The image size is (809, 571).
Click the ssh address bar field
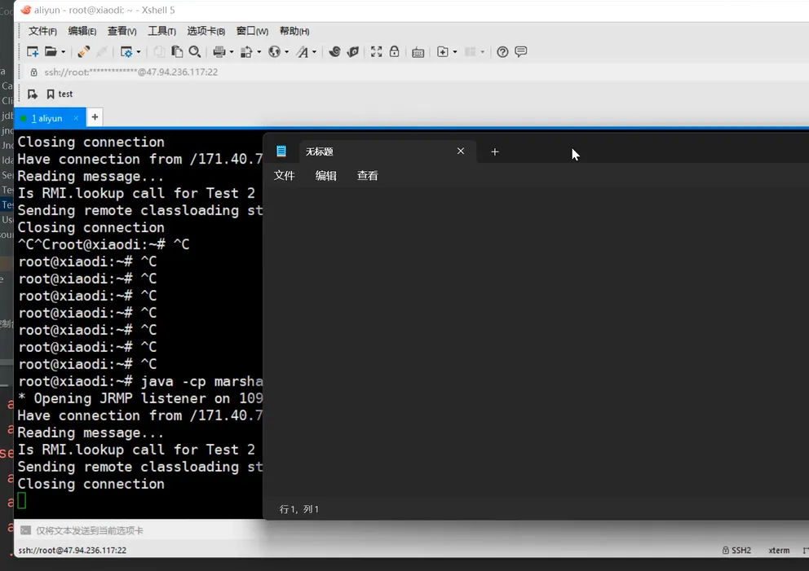(130, 72)
